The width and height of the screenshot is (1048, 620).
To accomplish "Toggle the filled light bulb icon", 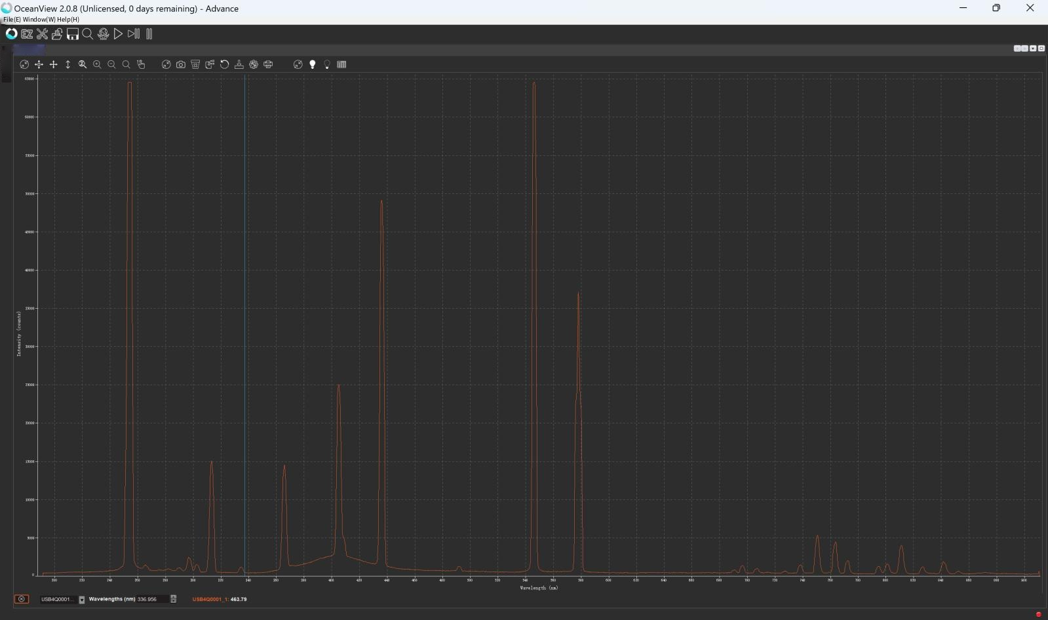I will click(313, 64).
